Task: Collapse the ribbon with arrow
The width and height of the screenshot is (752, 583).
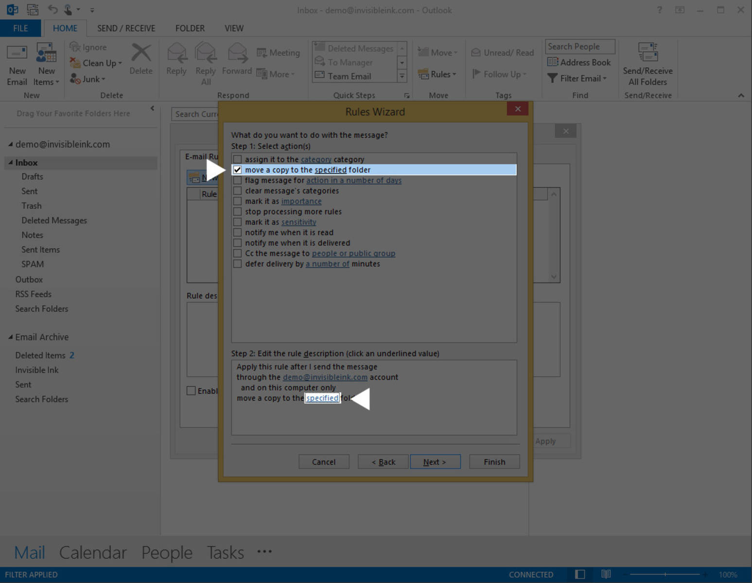Action: click(x=741, y=95)
